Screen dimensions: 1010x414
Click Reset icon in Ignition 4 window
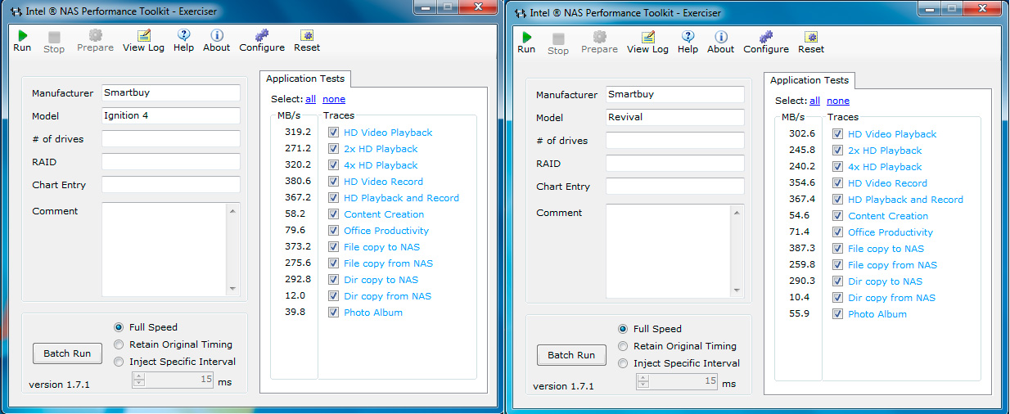(x=307, y=35)
